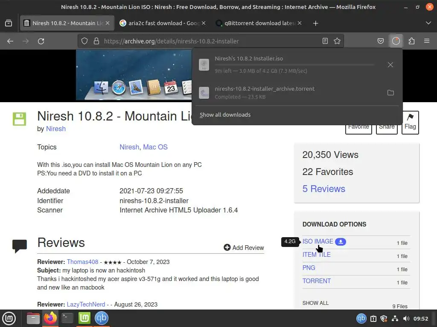Cancel the Niresh's 10.8.2 Installer.iso download

click(390, 65)
